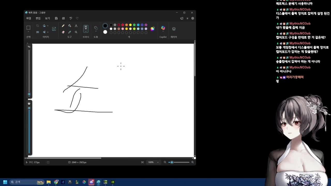This screenshot has height=186, width=331.
Task: Expand the Rotate options dropdown
Action: pos(48,26)
